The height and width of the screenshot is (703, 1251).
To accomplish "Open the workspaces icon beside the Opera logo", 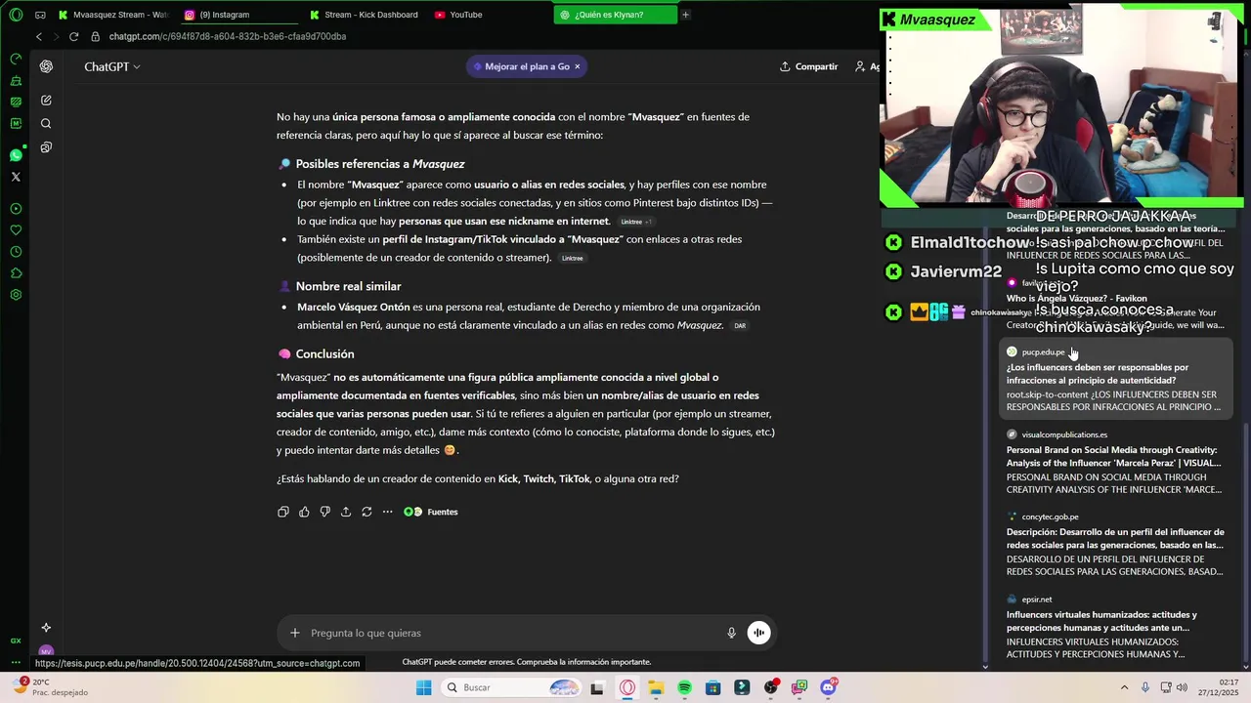I will click(x=40, y=15).
